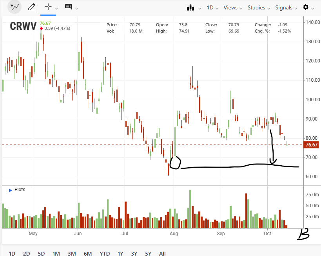The width and height of the screenshot is (321, 256).
Task: Click the -1.52% change percent value
Action: [285, 31]
